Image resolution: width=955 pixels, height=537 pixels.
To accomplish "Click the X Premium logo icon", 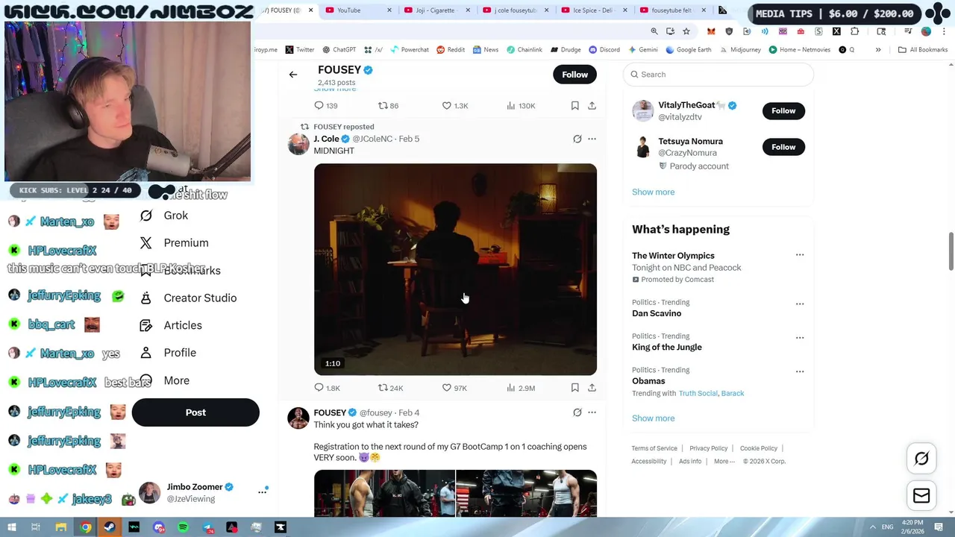I will click(146, 243).
